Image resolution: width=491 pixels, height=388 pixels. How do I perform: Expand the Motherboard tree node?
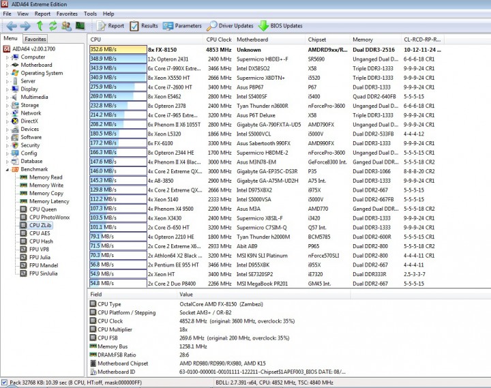click(8, 65)
